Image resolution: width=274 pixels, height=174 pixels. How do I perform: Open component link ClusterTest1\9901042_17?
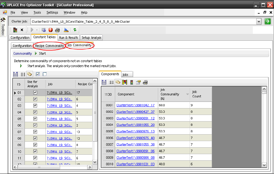click(x=135, y=105)
